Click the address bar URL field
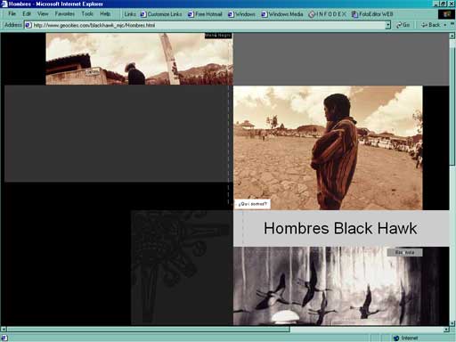 tap(207, 25)
